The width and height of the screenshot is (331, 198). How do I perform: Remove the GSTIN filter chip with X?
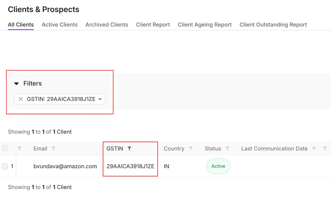tap(21, 99)
